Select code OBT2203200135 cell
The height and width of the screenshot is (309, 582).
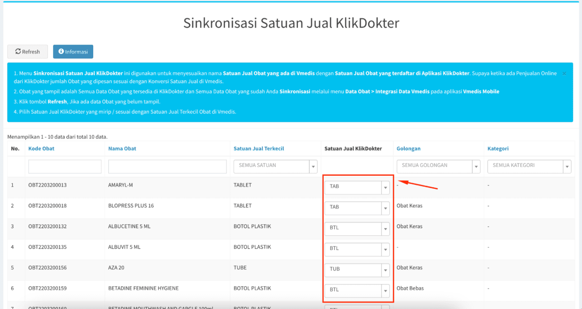click(47, 247)
